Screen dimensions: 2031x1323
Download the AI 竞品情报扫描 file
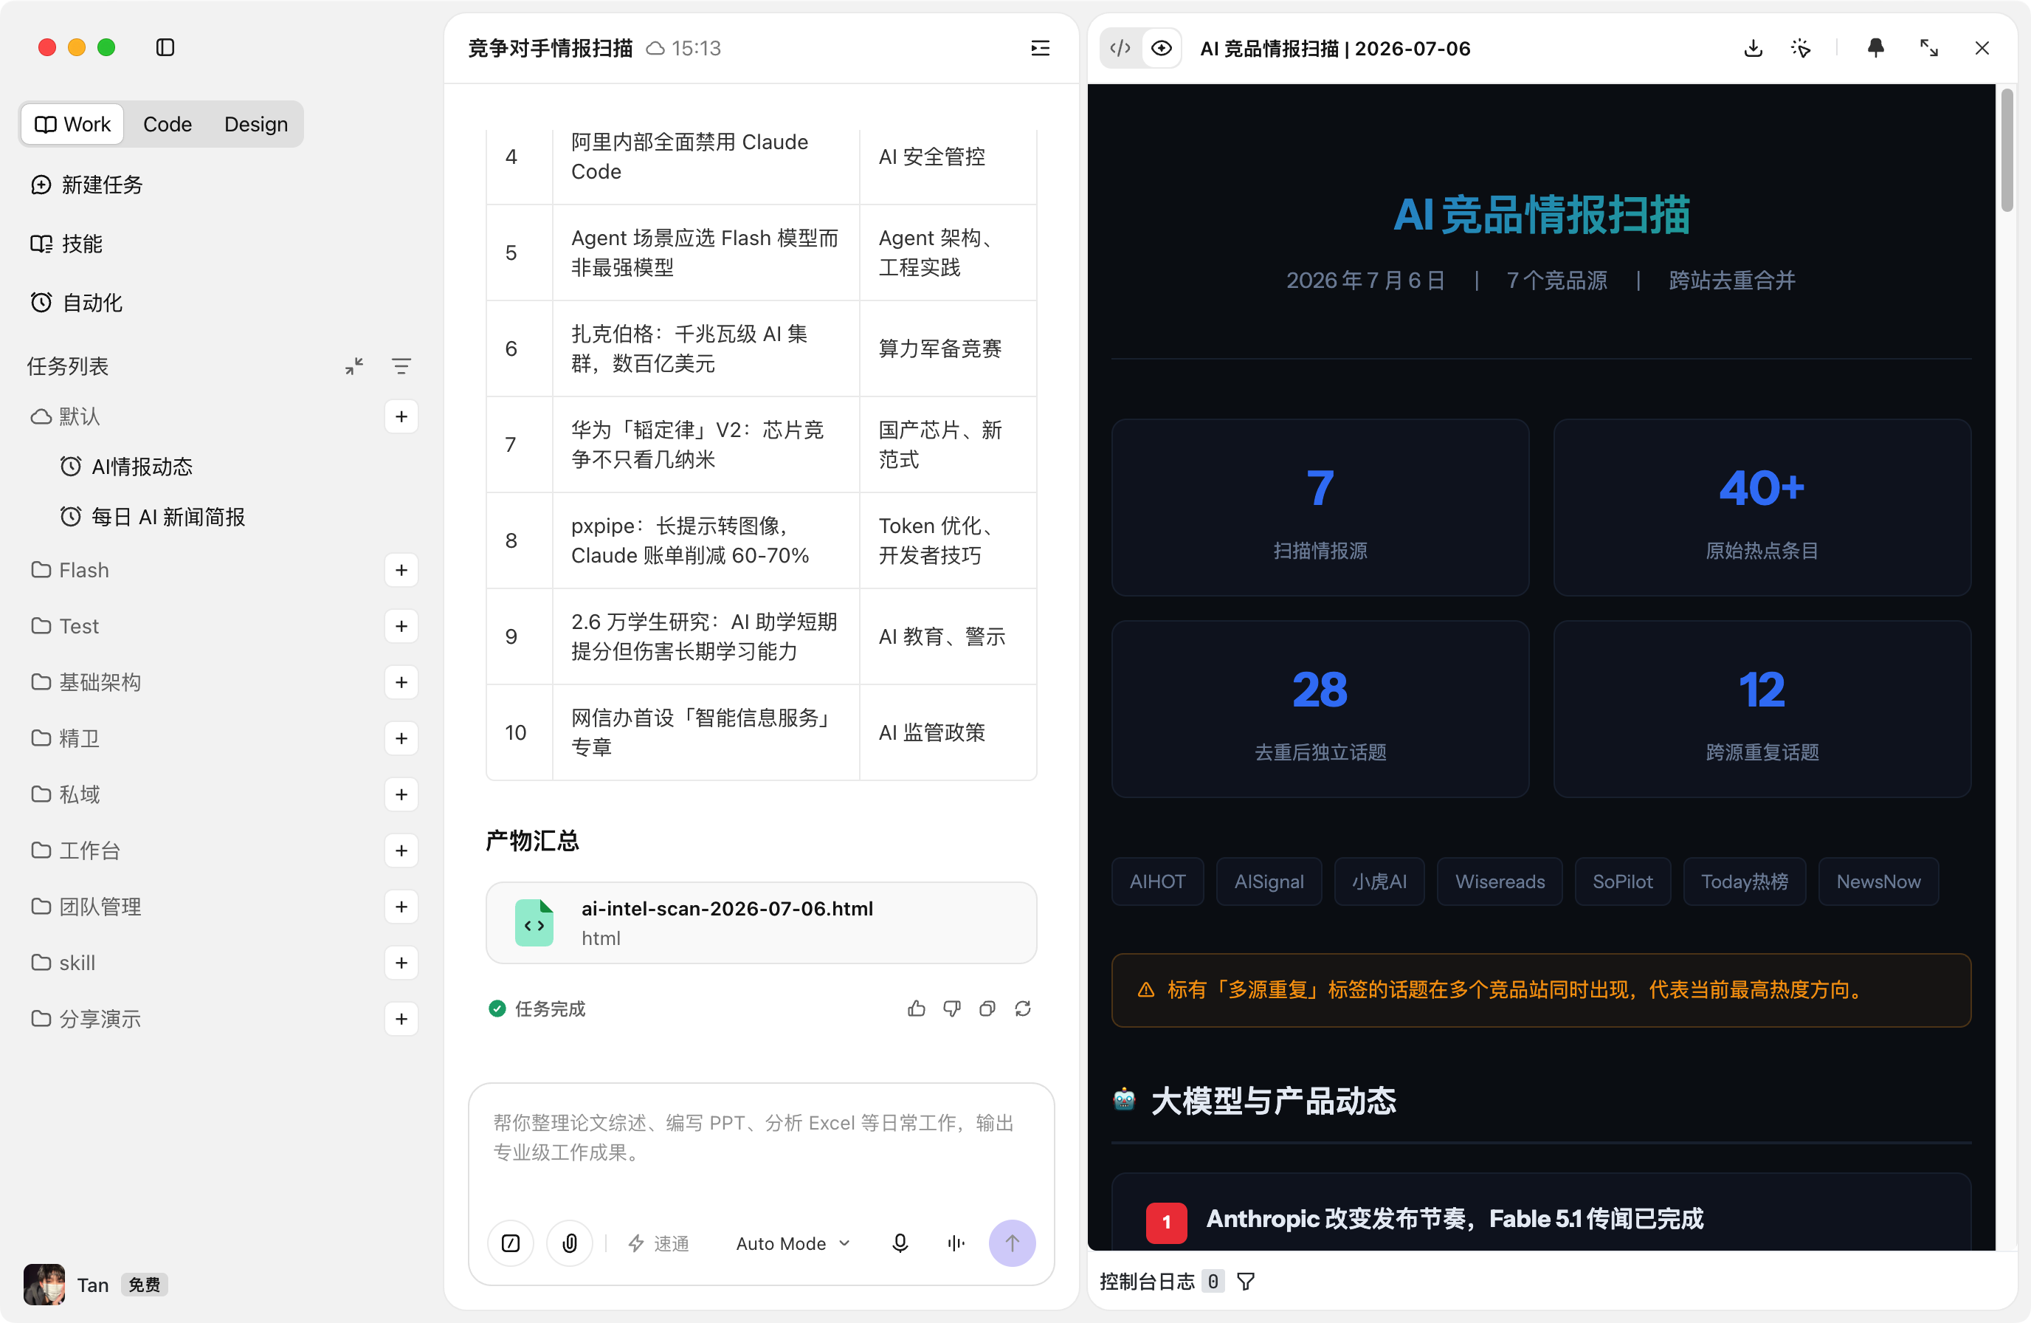(1753, 49)
